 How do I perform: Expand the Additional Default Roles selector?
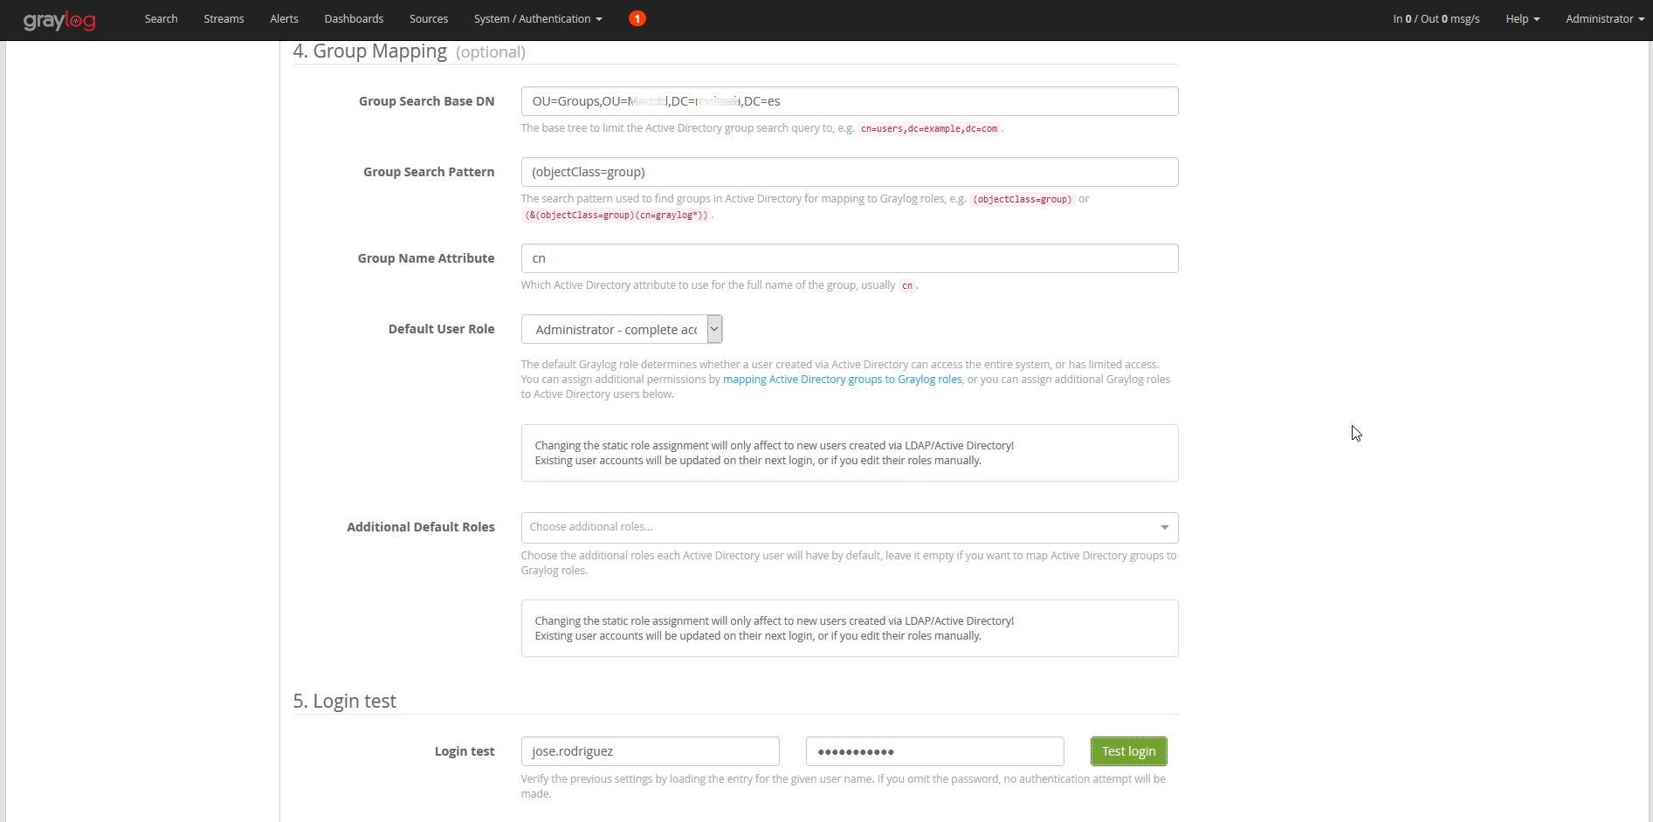coord(849,527)
